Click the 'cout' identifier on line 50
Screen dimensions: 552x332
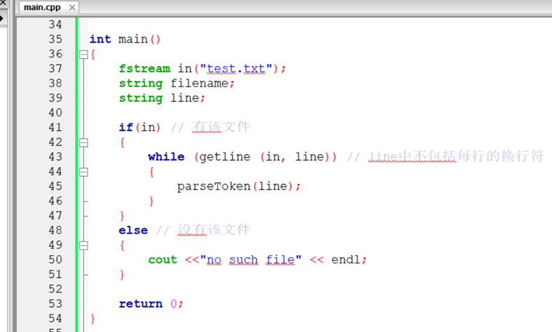(162, 259)
